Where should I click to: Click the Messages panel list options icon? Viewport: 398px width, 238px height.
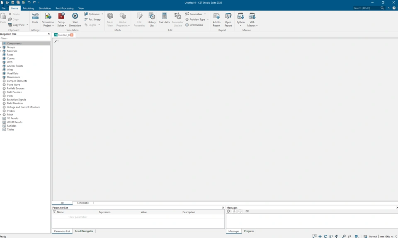[x=247, y=211]
